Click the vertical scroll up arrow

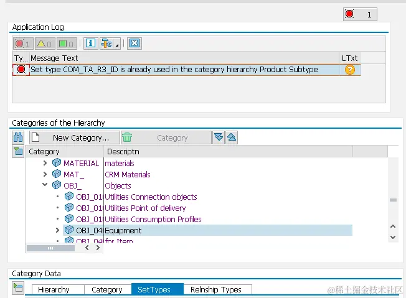point(393,226)
